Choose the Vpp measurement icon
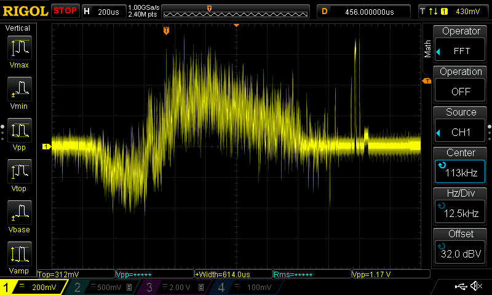 20,130
